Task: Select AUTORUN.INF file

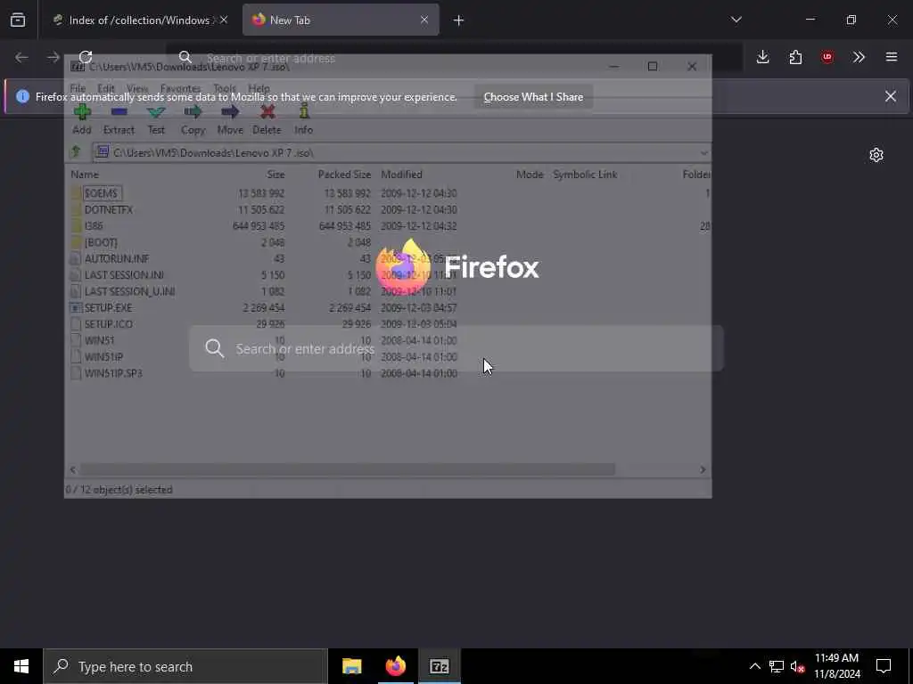Action: pos(117,258)
